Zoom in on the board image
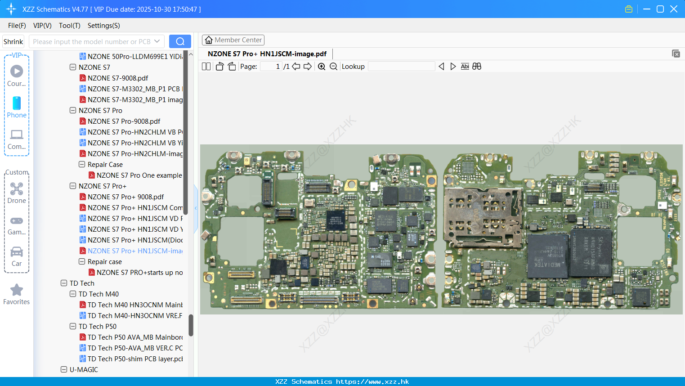Viewport: 685px width, 386px height. click(x=322, y=67)
